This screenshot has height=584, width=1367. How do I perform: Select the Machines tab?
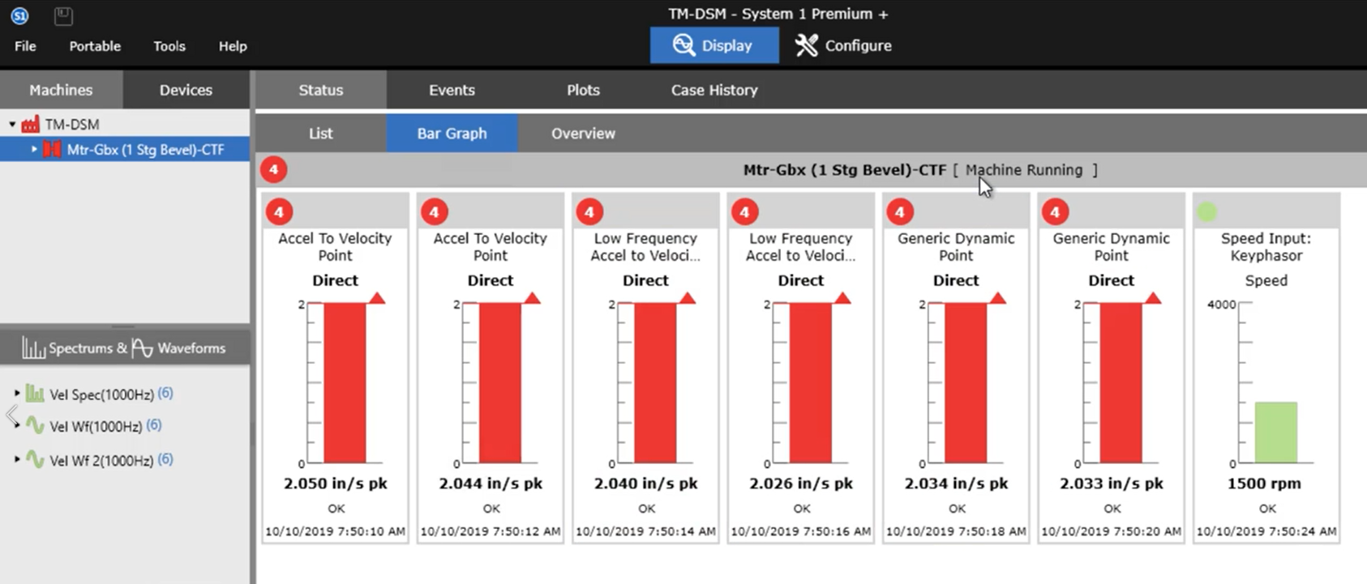(61, 90)
